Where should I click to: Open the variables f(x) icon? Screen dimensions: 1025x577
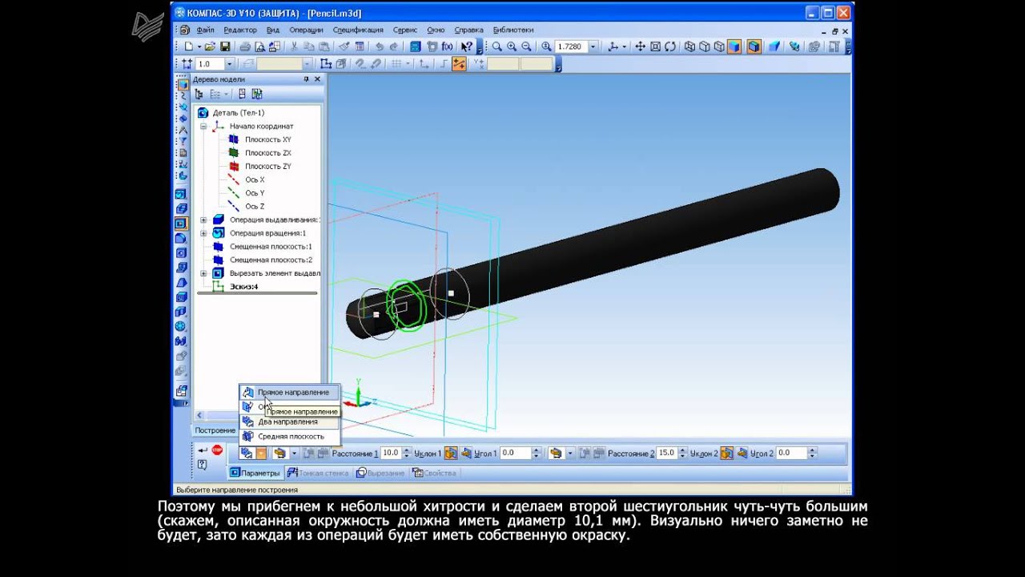pos(447,46)
